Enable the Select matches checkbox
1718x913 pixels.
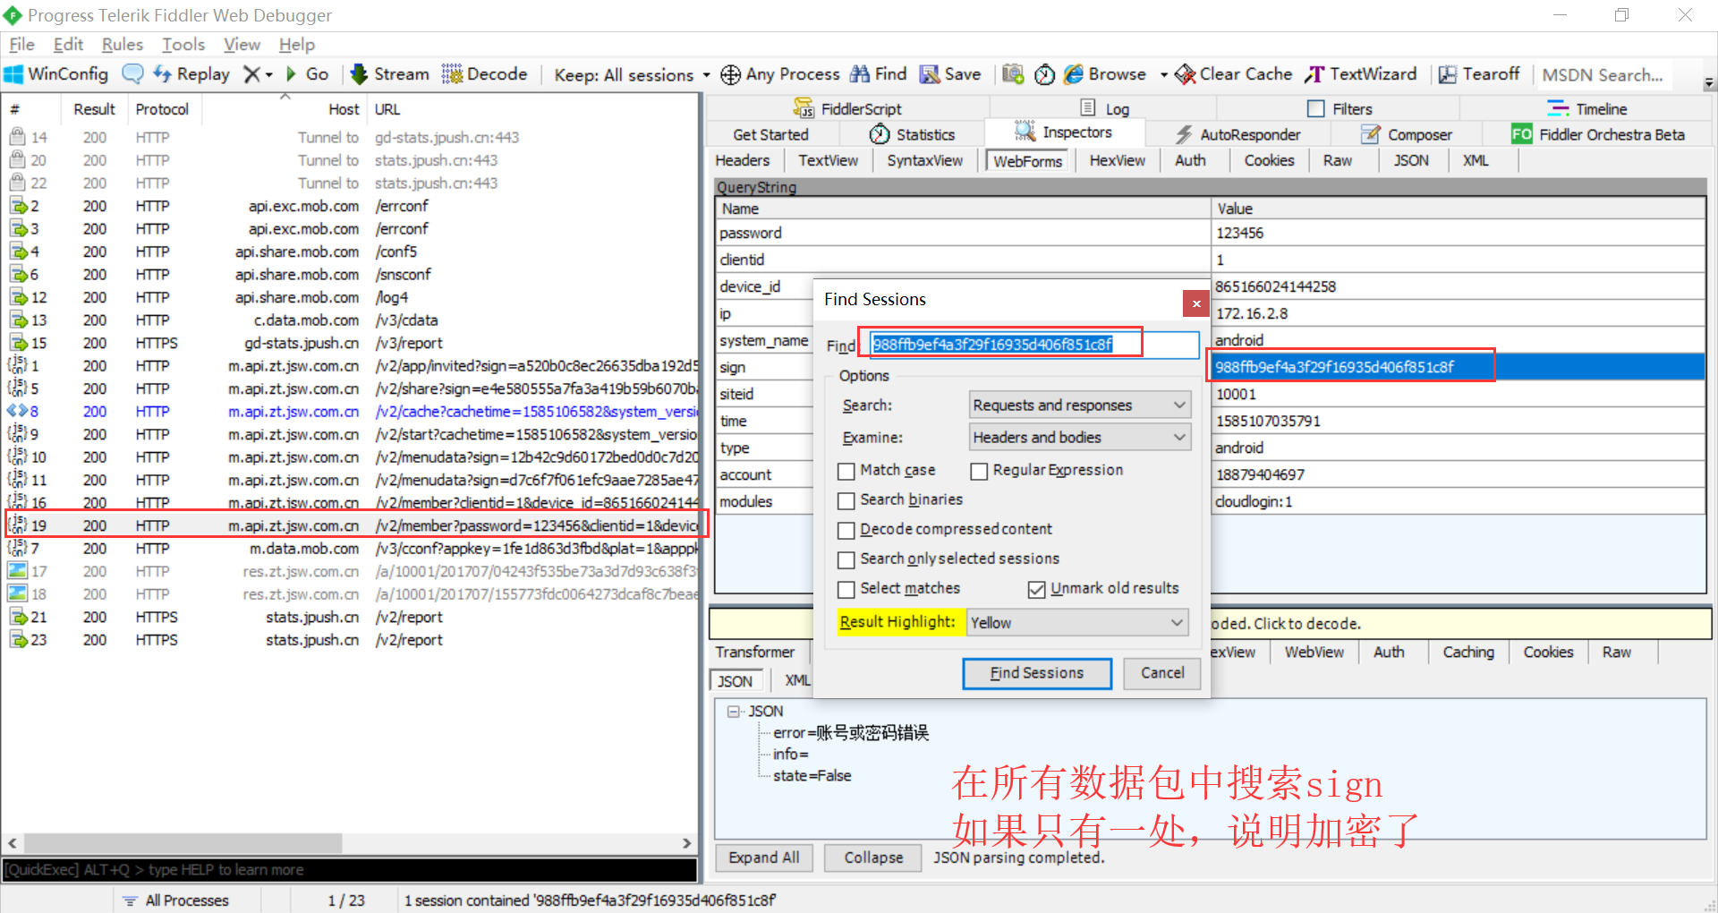tap(846, 589)
